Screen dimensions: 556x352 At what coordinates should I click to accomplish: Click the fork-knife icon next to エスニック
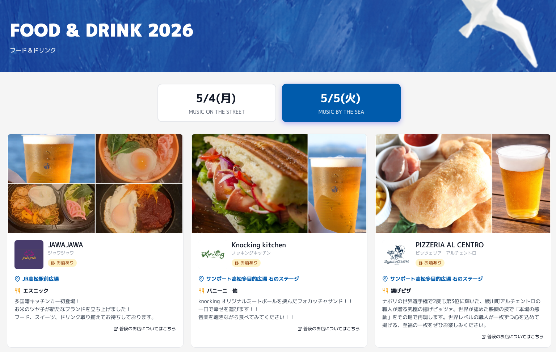[17, 290]
